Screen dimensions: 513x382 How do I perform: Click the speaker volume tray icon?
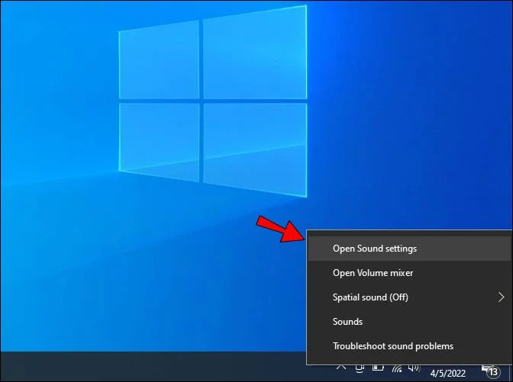pos(415,368)
